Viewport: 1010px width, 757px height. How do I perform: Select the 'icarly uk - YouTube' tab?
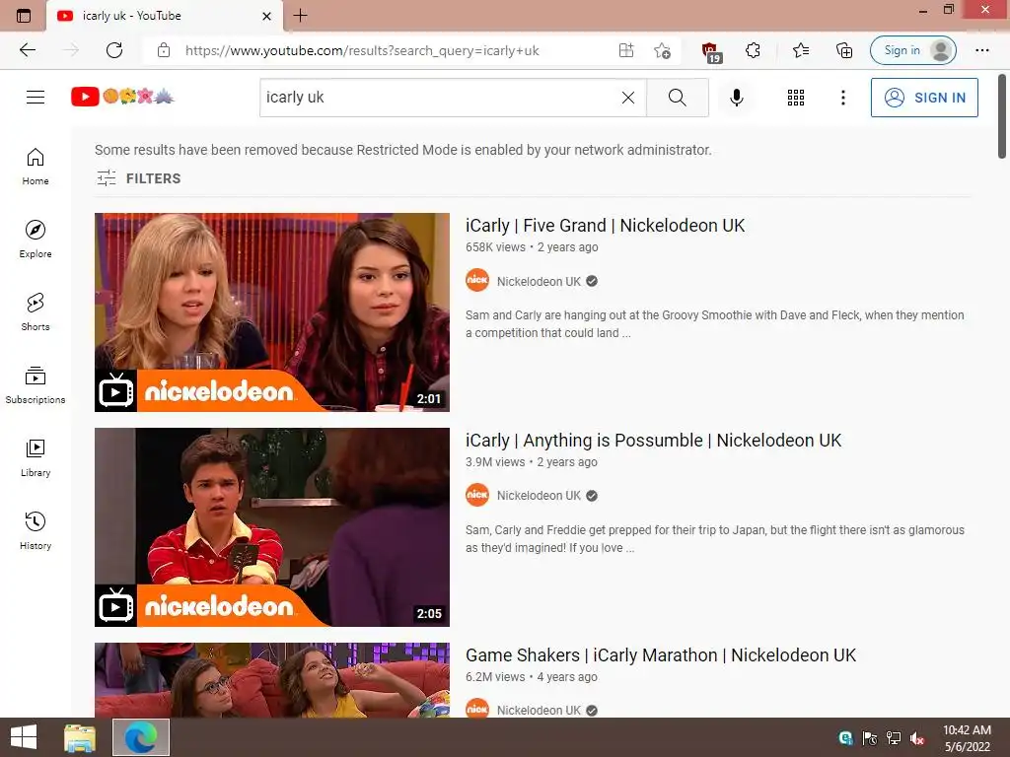165,16
